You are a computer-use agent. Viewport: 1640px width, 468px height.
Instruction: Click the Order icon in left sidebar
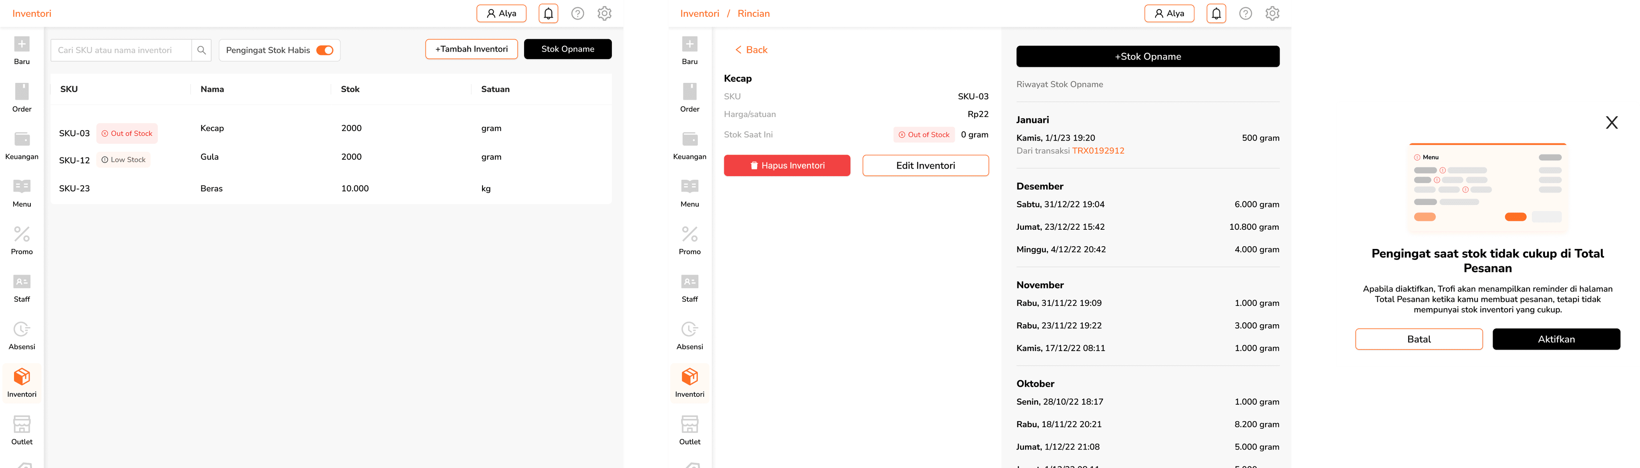tap(22, 92)
